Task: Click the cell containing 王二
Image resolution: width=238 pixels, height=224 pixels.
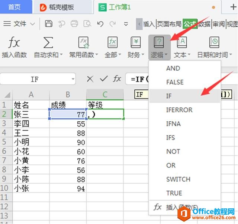Action: click(31, 133)
